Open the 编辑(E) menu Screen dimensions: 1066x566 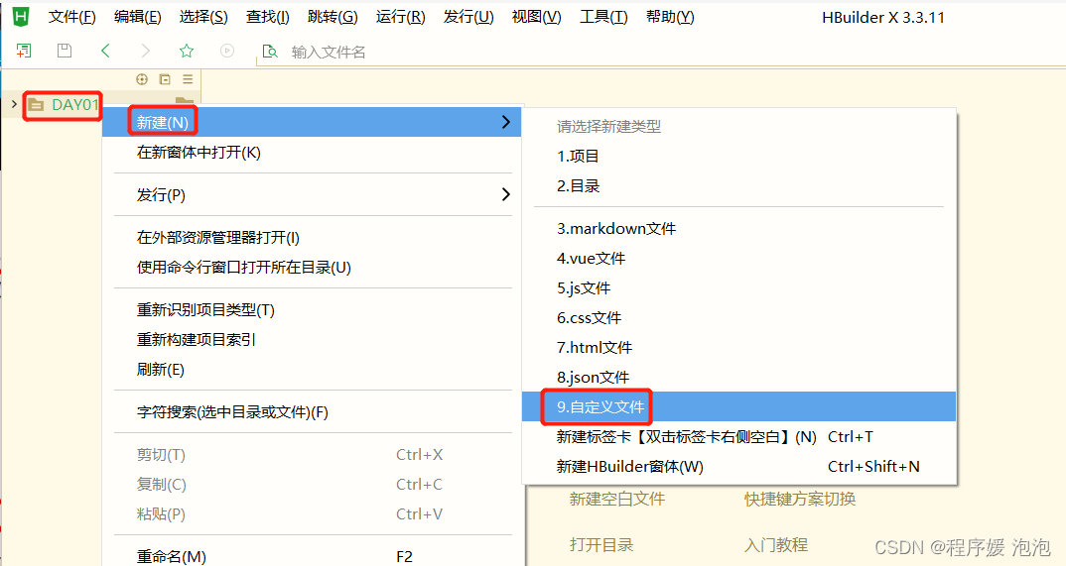138,18
